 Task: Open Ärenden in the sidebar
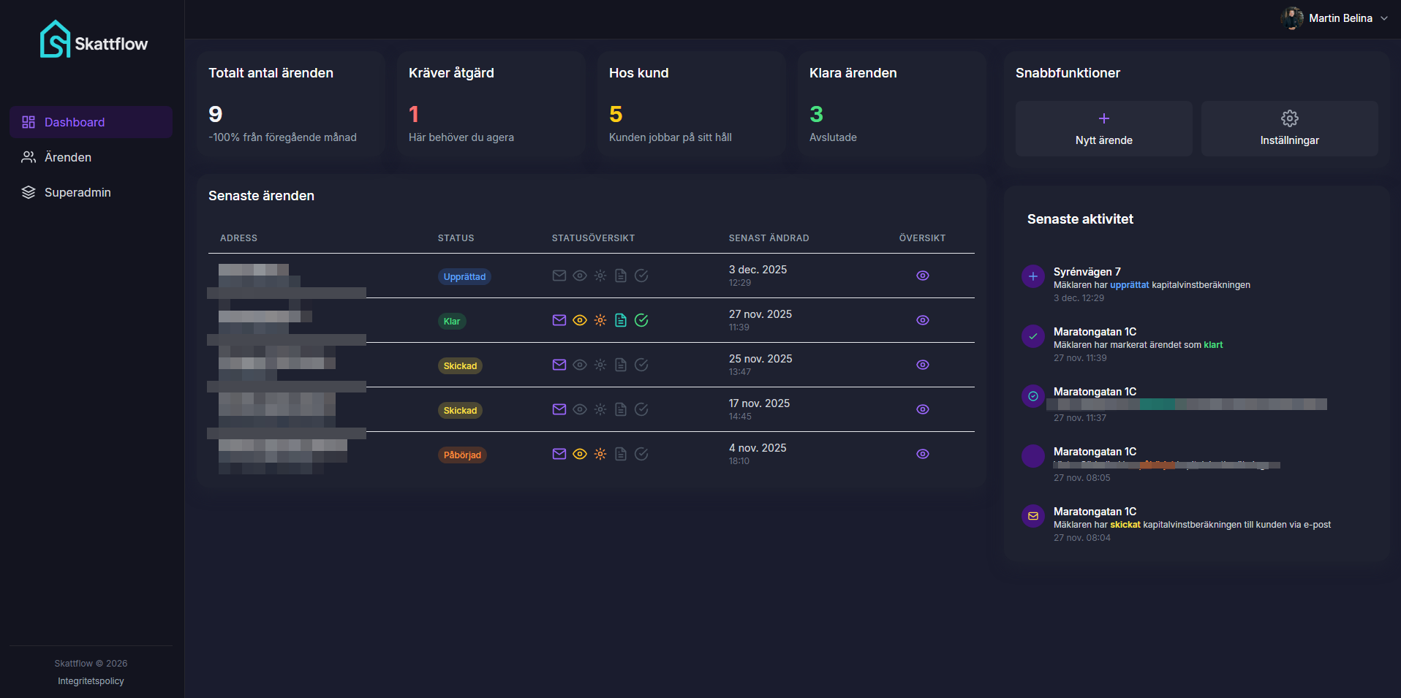pos(91,157)
